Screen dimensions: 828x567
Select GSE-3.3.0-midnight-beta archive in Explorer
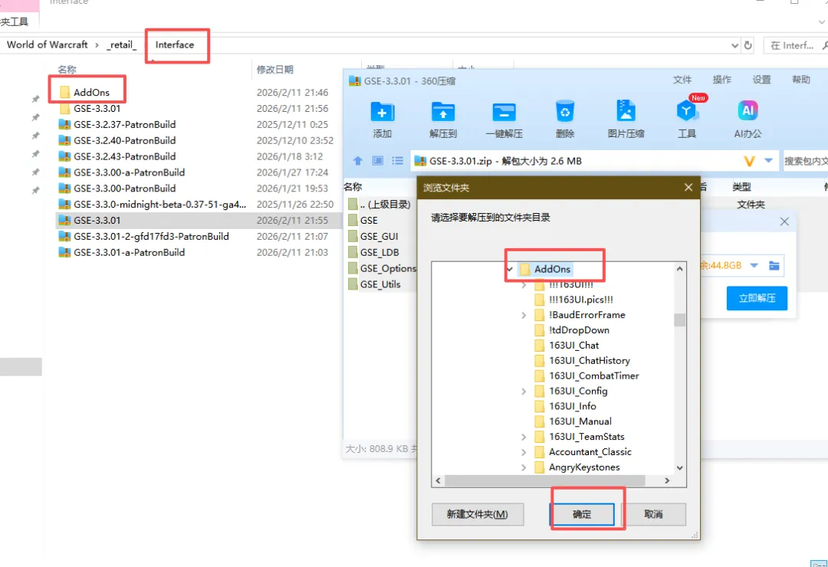tap(153, 205)
